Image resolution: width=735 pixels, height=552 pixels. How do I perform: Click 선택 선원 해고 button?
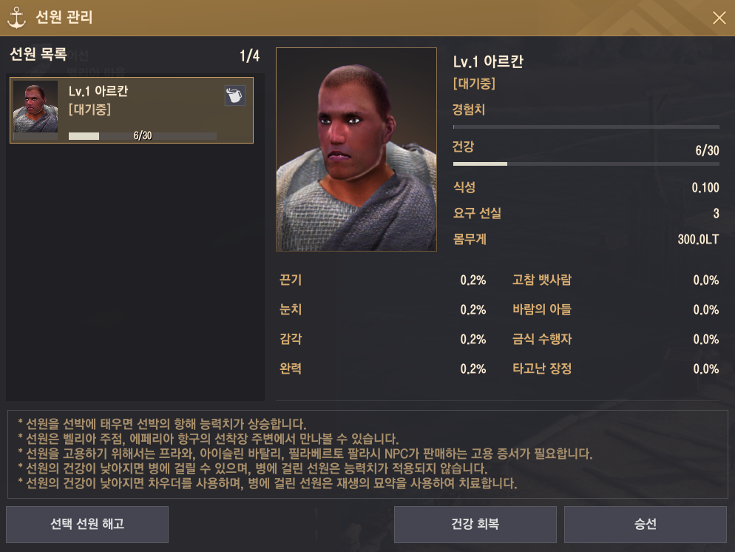pyautogui.click(x=87, y=524)
